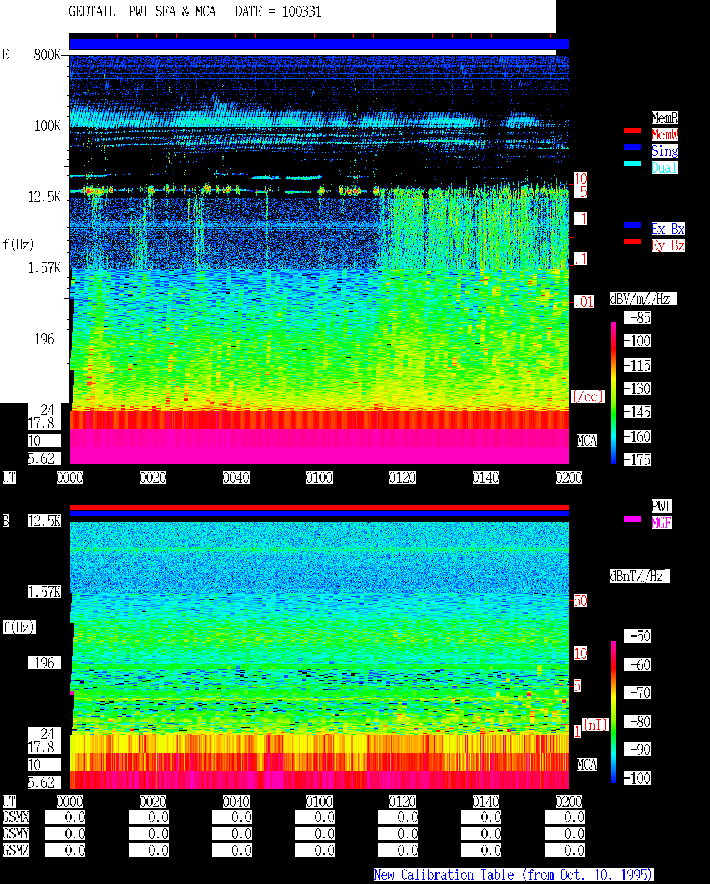This screenshot has height=884, width=710.
Task: Click the GSMX row label
Action: click(16, 817)
